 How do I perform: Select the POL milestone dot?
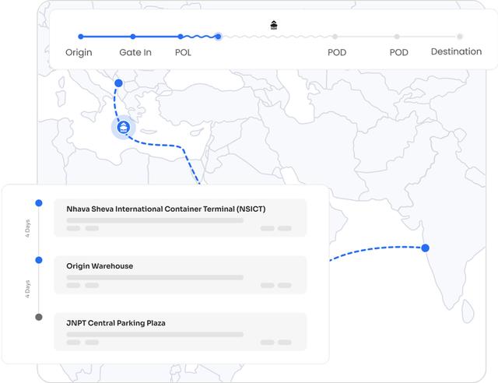coord(181,37)
